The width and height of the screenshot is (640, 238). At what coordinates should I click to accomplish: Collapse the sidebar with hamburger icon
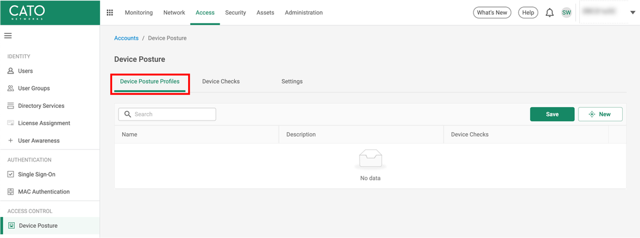coord(8,36)
